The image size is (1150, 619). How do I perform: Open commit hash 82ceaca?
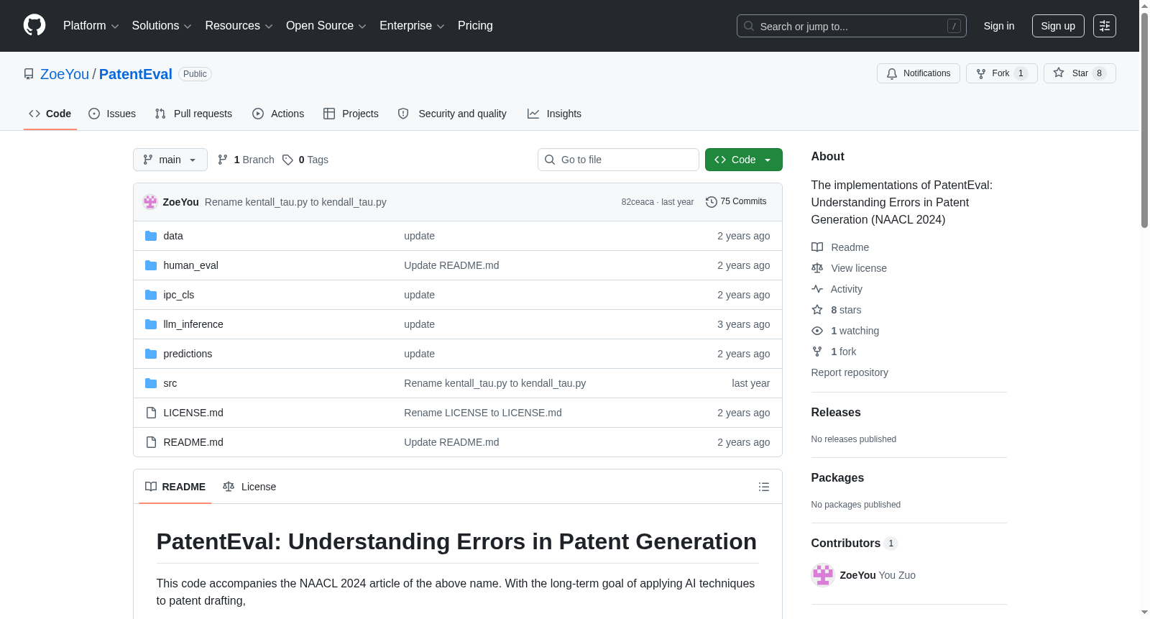[x=638, y=202]
